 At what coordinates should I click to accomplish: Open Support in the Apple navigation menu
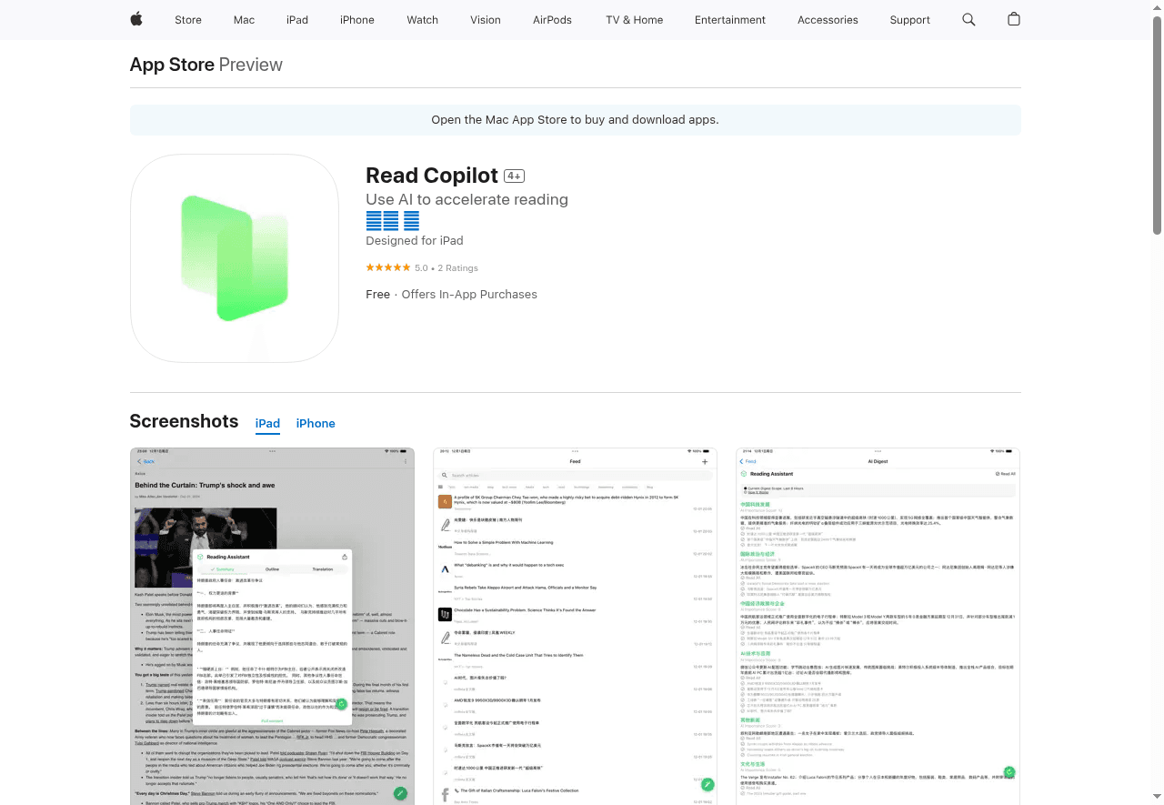pos(909,19)
